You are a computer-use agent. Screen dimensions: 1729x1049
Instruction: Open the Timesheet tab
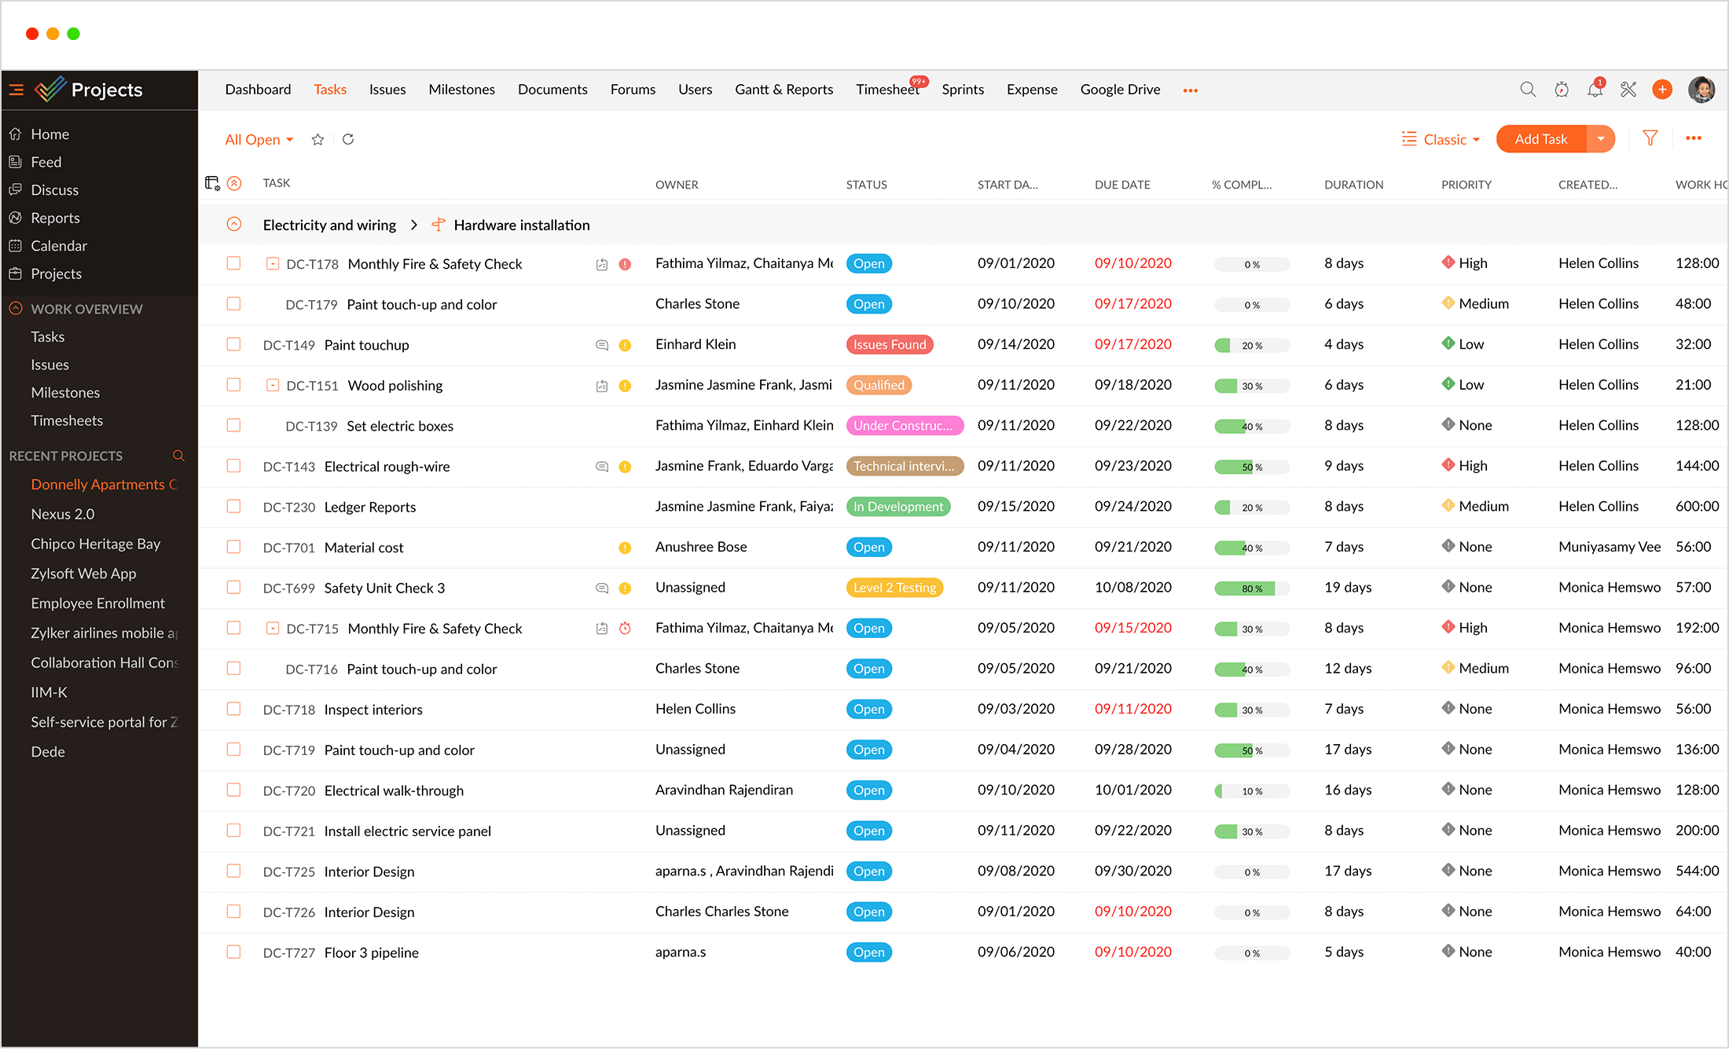[887, 89]
